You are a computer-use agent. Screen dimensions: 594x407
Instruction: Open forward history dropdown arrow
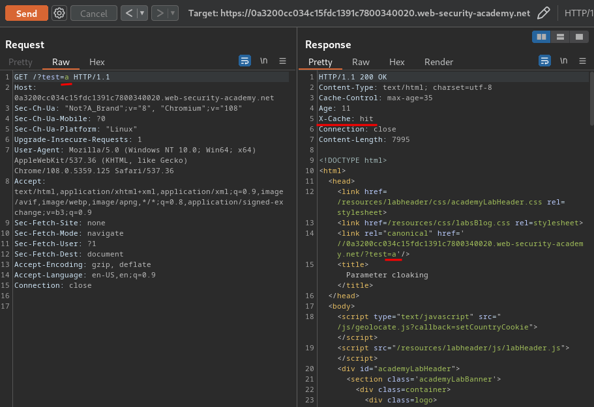(173, 13)
